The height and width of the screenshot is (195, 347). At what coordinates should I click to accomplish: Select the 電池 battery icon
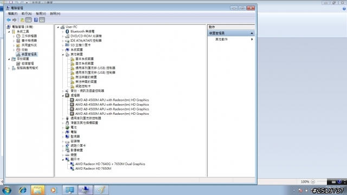[67, 128]
